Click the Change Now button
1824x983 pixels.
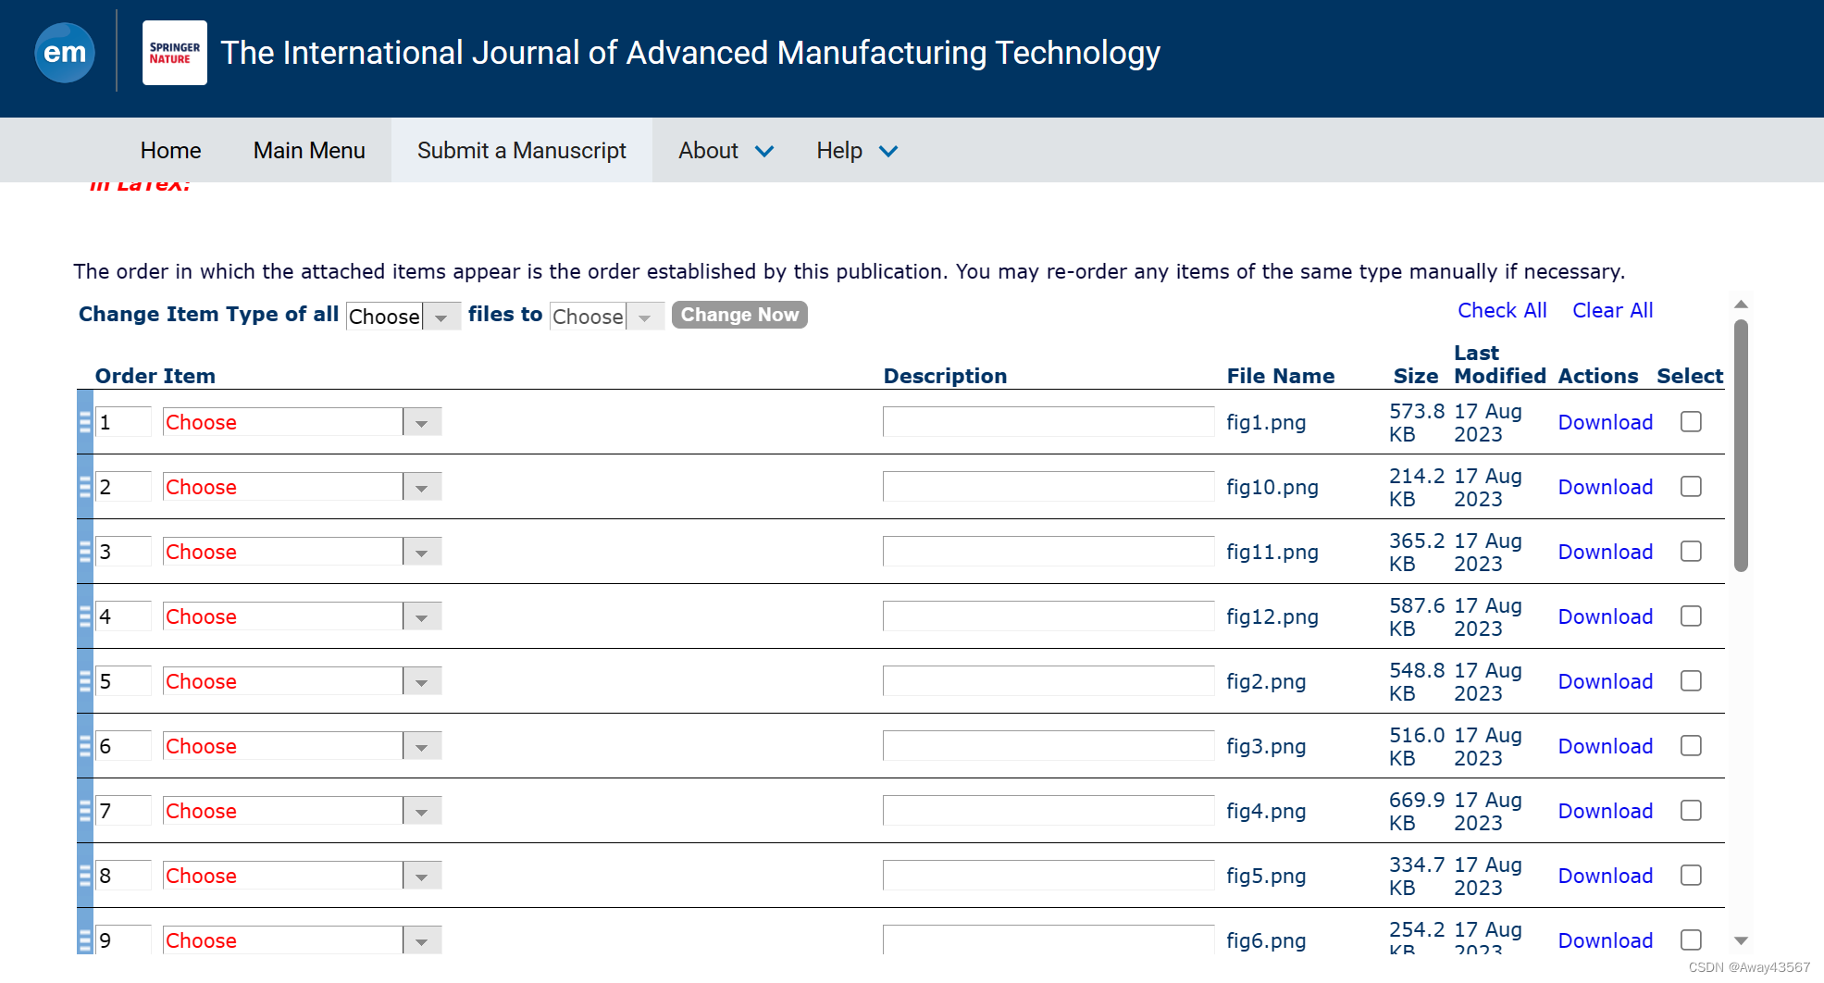point(738,315)
